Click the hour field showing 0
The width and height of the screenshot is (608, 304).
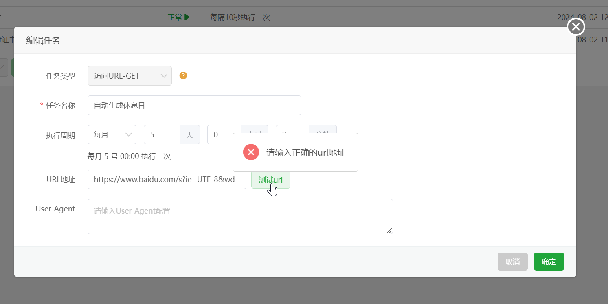click(220, 134)
